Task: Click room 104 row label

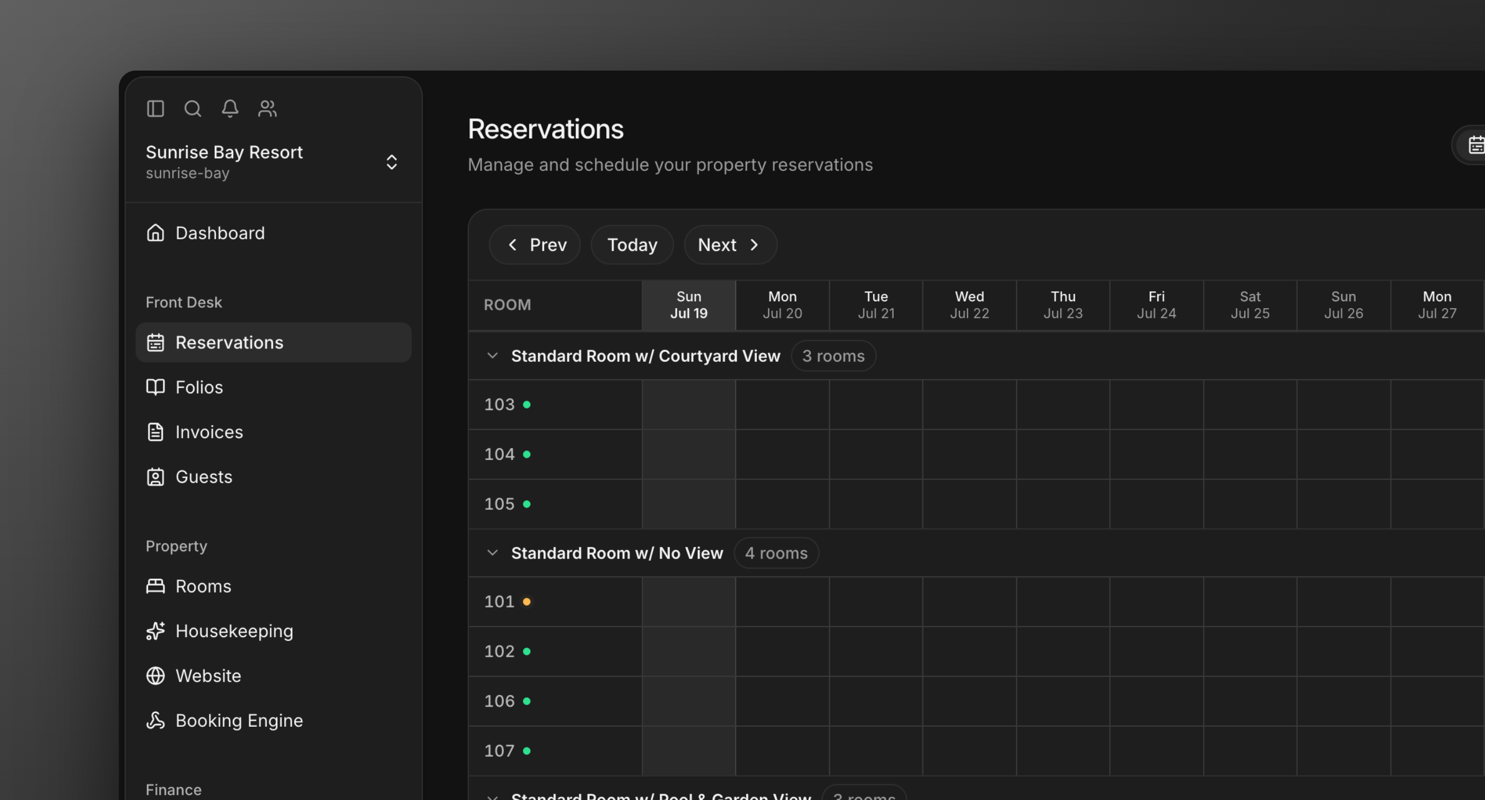Action: [499, 455]
